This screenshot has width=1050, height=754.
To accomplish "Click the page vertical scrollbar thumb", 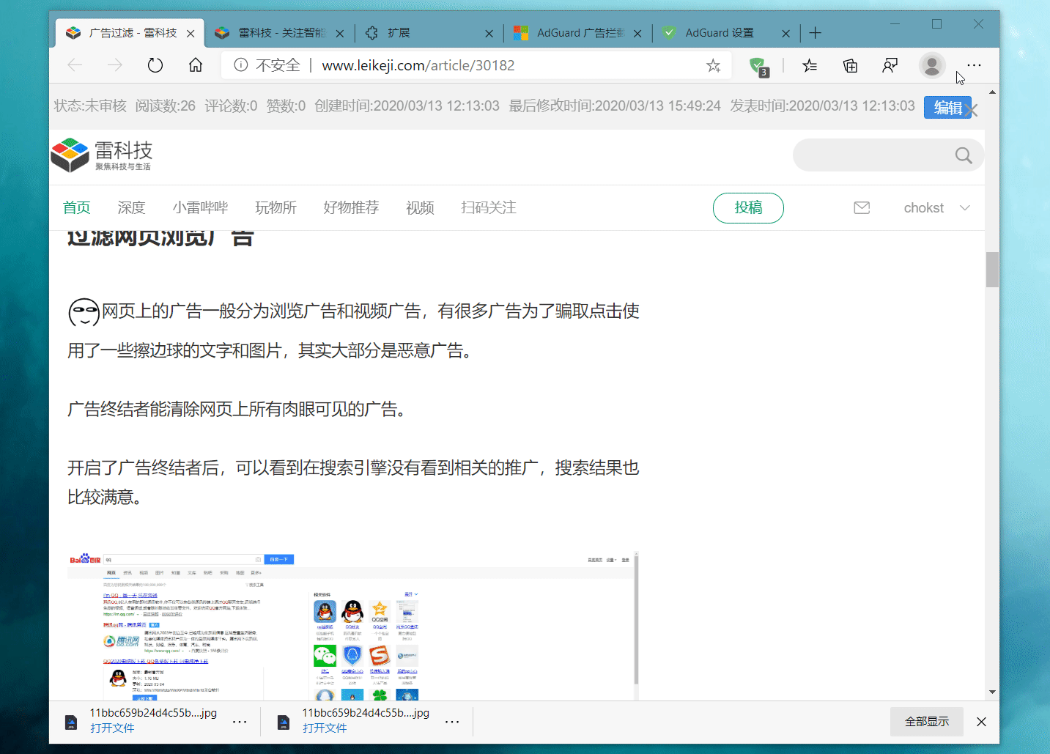I will point(992,270).
